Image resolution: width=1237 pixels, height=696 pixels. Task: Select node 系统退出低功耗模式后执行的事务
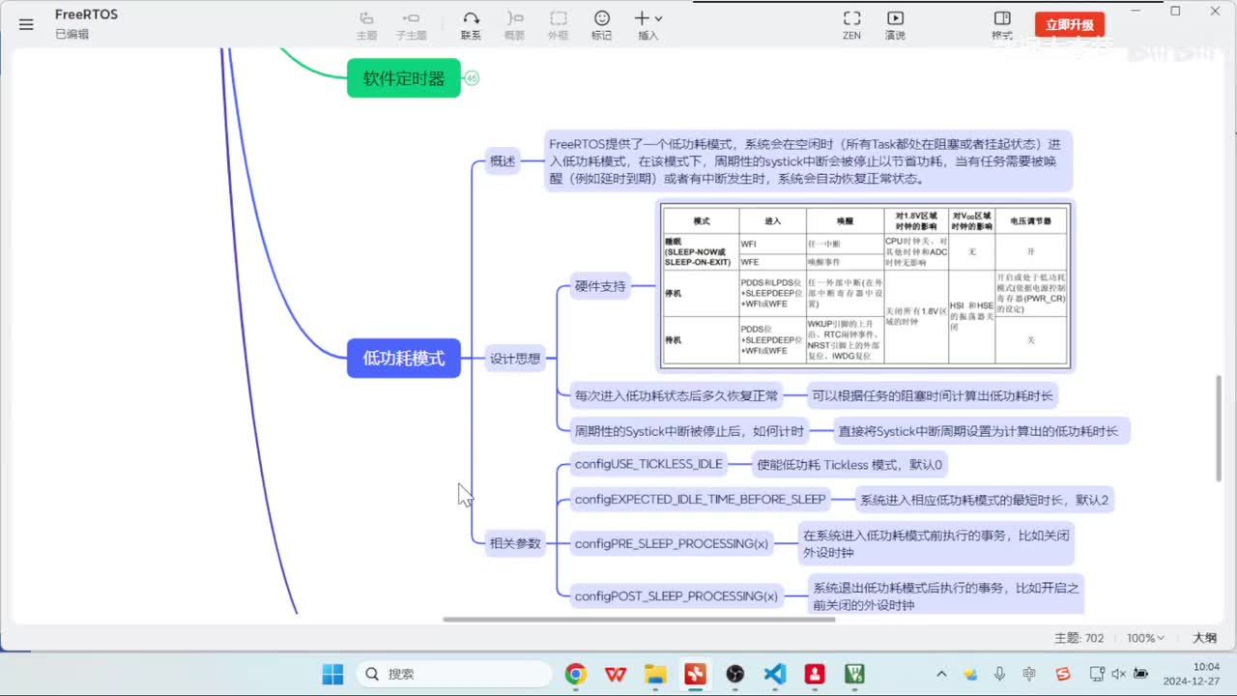tap(946, 596)
